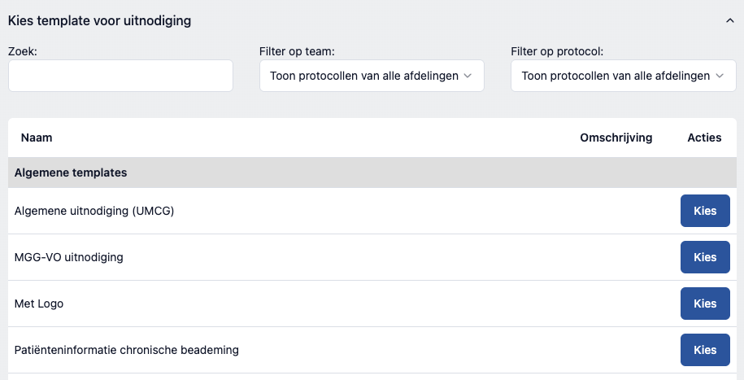Click the Acties column header

tap(704, 138)
